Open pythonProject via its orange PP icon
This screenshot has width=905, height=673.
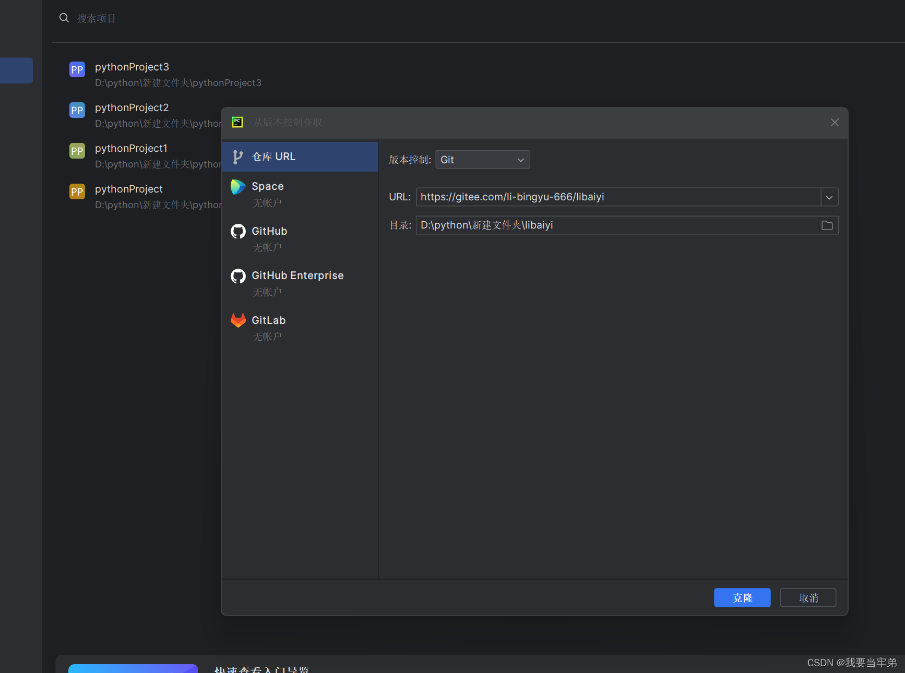coord(77,191)
